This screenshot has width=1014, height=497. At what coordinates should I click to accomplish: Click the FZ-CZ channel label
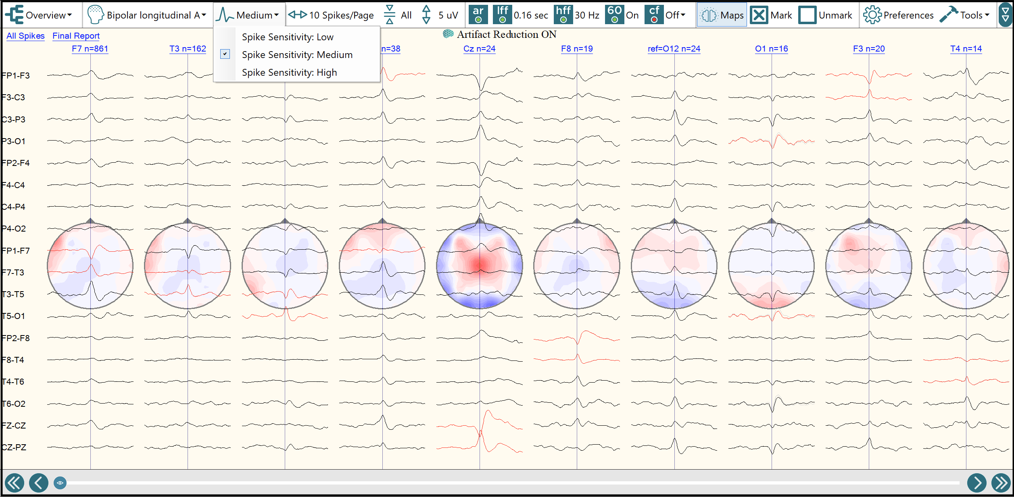point(14,426)
